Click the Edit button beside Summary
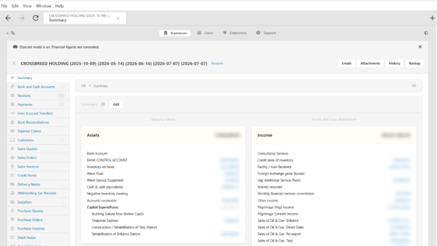The width and height of the screenshot is (437, 246). (x=116, y=105)
